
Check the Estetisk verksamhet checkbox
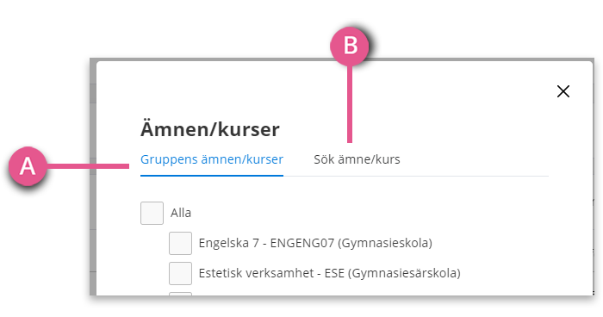(x=180, y=274)
